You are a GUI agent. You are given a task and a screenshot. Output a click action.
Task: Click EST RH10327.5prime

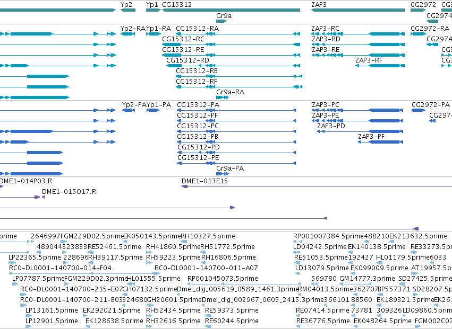(208, 236)
